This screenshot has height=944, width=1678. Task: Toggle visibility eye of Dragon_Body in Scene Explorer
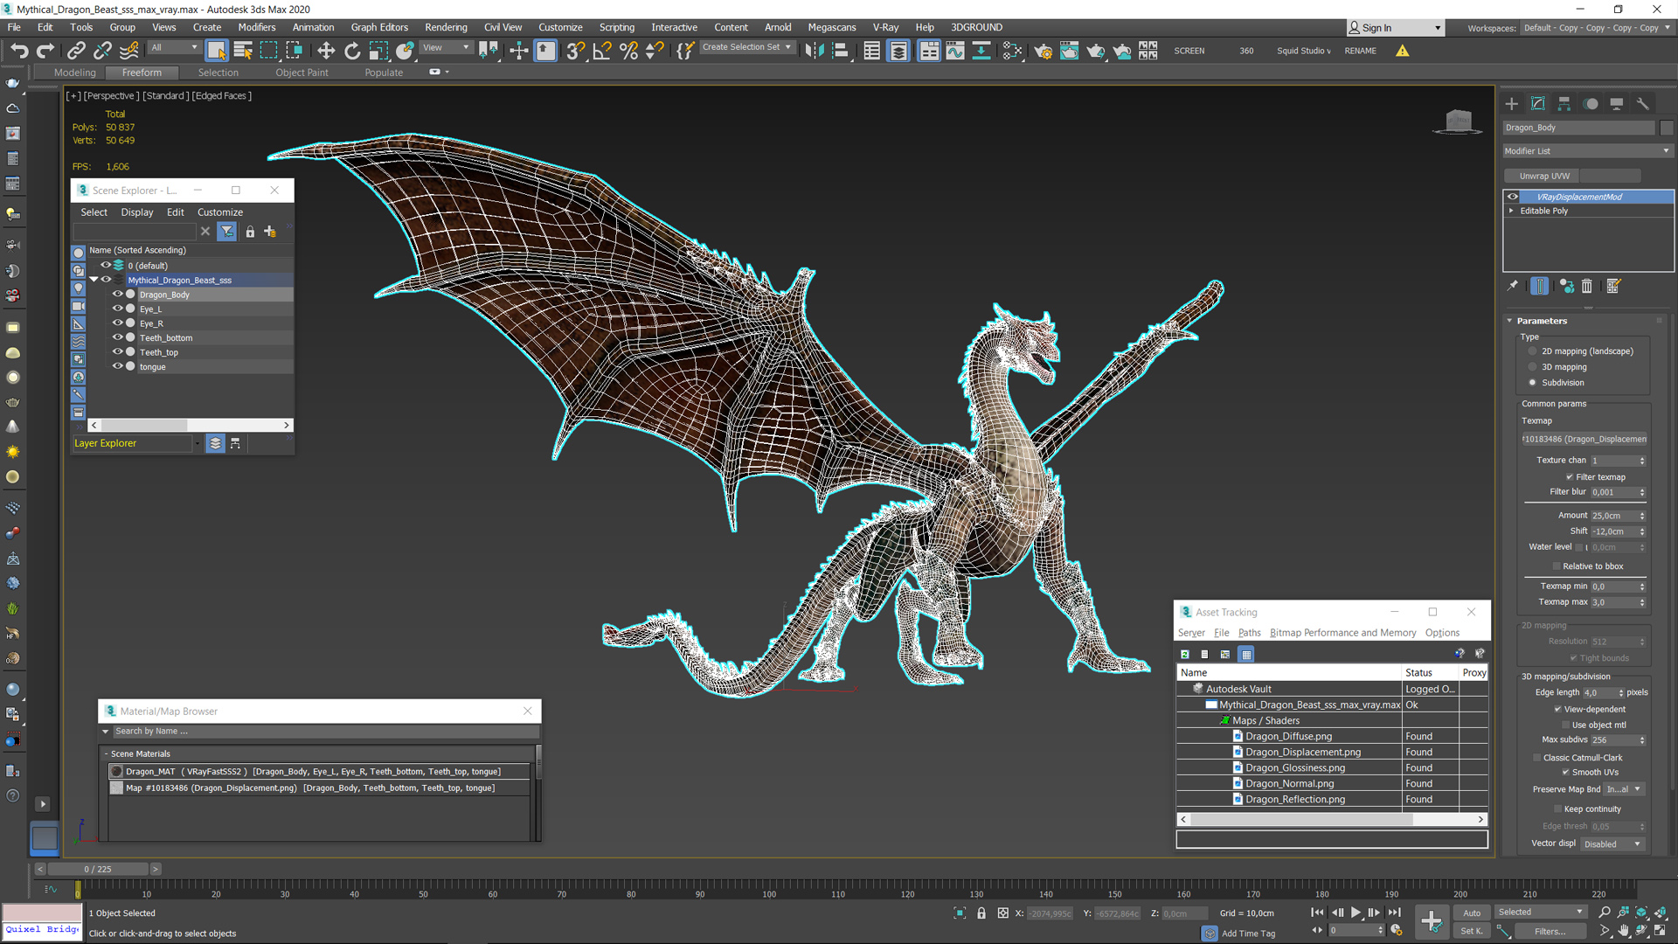pyautogui.click(x=117, y=295)
